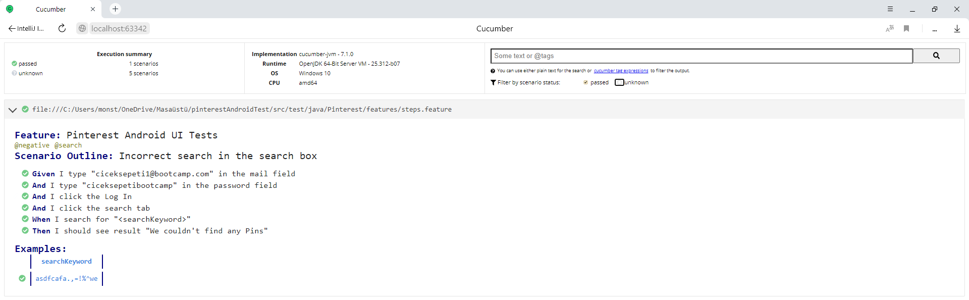Screen dimensions: 969x300
Task: Click the globe site info icon
Action: click(82, 28)
